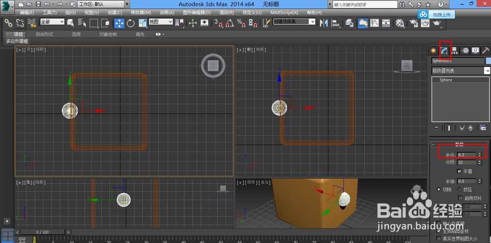Open the 编辑(E) menu
This screenshot has height=243, width=491.
point(27,13)
